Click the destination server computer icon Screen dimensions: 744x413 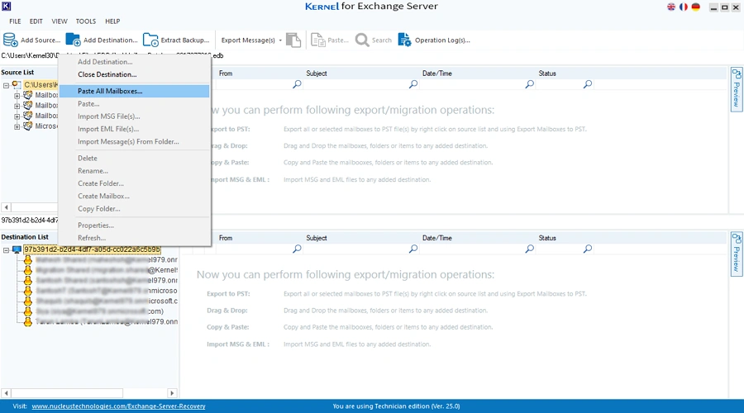(x=17, y=249)
